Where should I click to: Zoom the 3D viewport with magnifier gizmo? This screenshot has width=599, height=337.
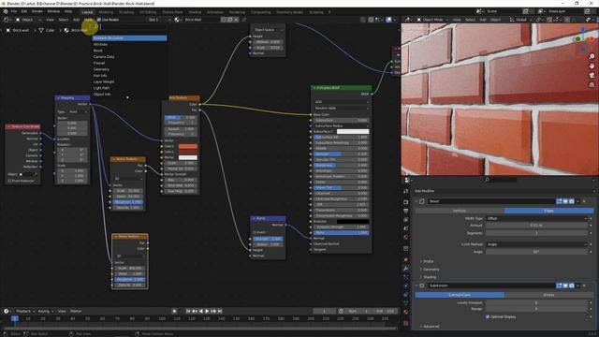point(592,56)
